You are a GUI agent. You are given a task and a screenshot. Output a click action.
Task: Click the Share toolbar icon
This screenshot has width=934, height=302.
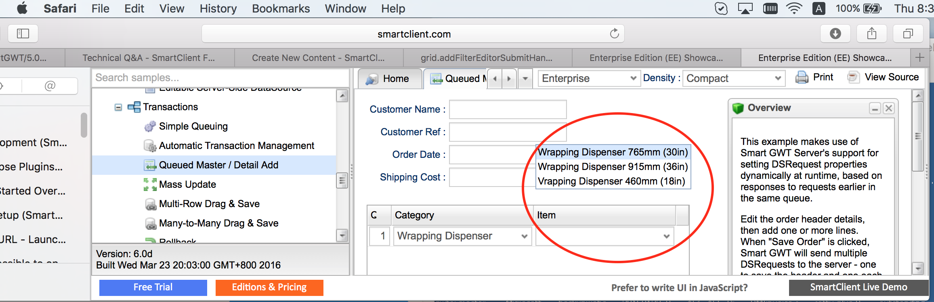tap(871, 34)
